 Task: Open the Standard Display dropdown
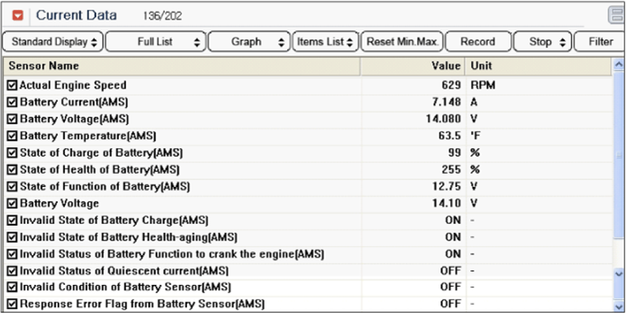tap(53, 42)
